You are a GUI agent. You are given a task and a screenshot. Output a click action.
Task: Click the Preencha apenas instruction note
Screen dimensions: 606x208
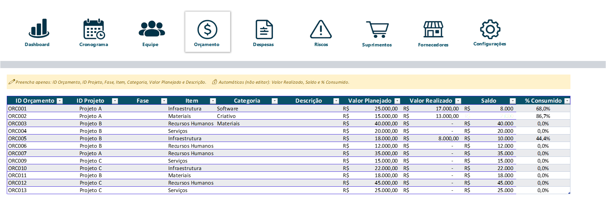pyautogui.click(x=107, y=82)
